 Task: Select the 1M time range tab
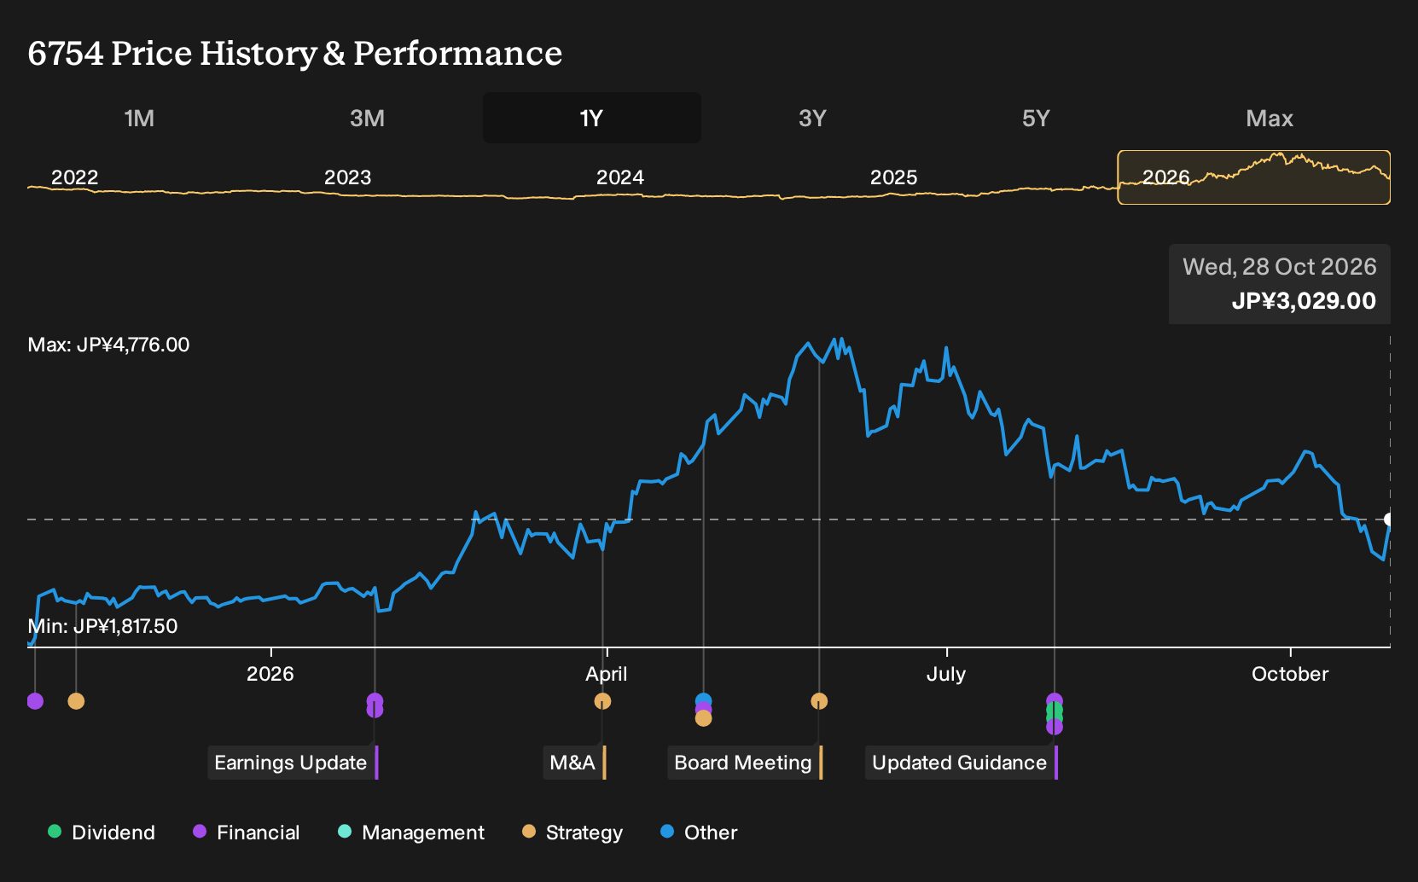click(139, 118)
